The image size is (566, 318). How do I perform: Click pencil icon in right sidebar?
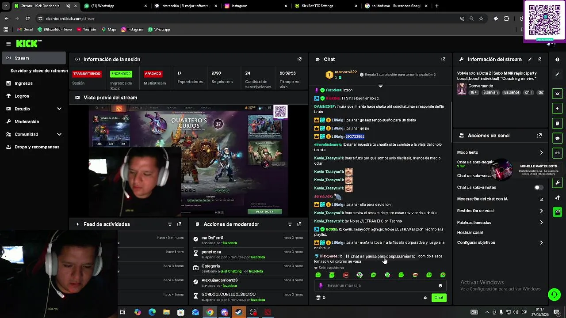pos(558,74)
